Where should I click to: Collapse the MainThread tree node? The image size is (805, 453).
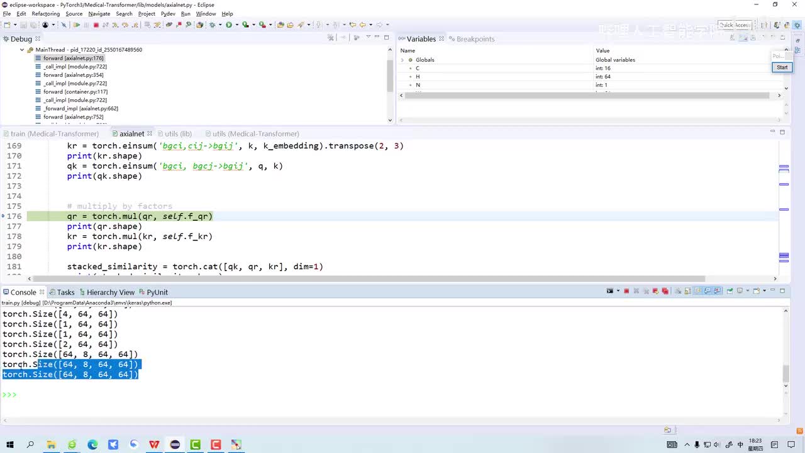[23, 50]
